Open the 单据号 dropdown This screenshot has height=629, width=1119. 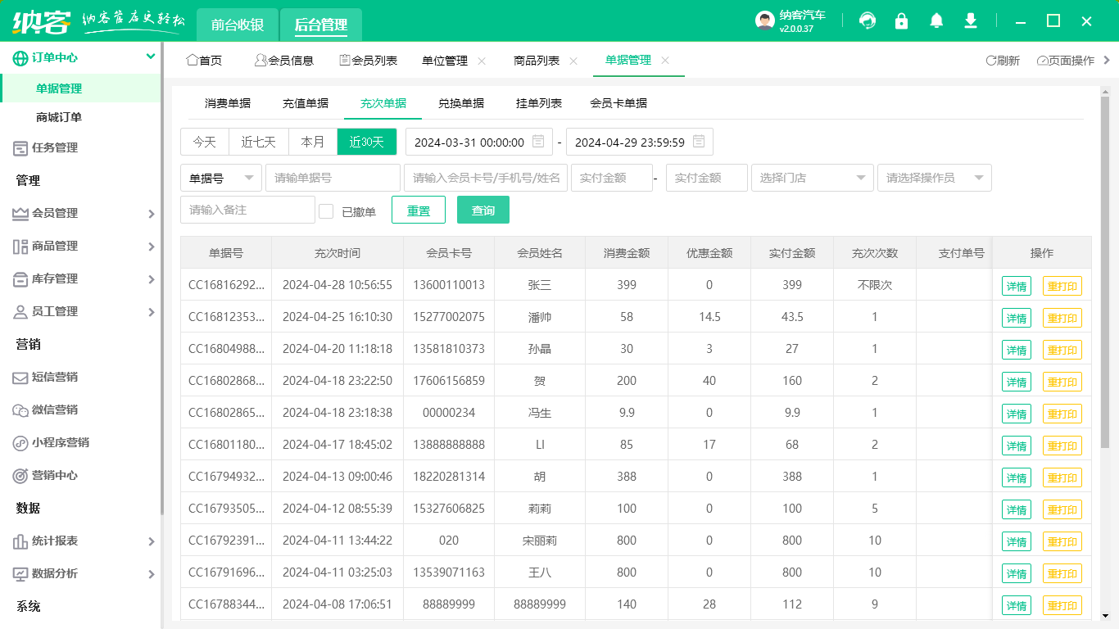(220, 177)
